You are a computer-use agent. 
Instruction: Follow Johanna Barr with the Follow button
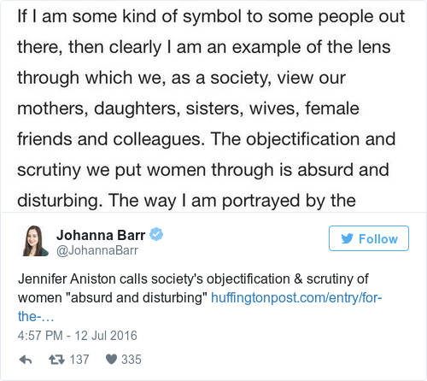click(x=369, y=238)
